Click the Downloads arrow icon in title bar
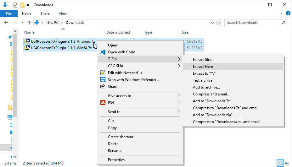The width and height of the screenshot is (292, 167). (5, 5)
